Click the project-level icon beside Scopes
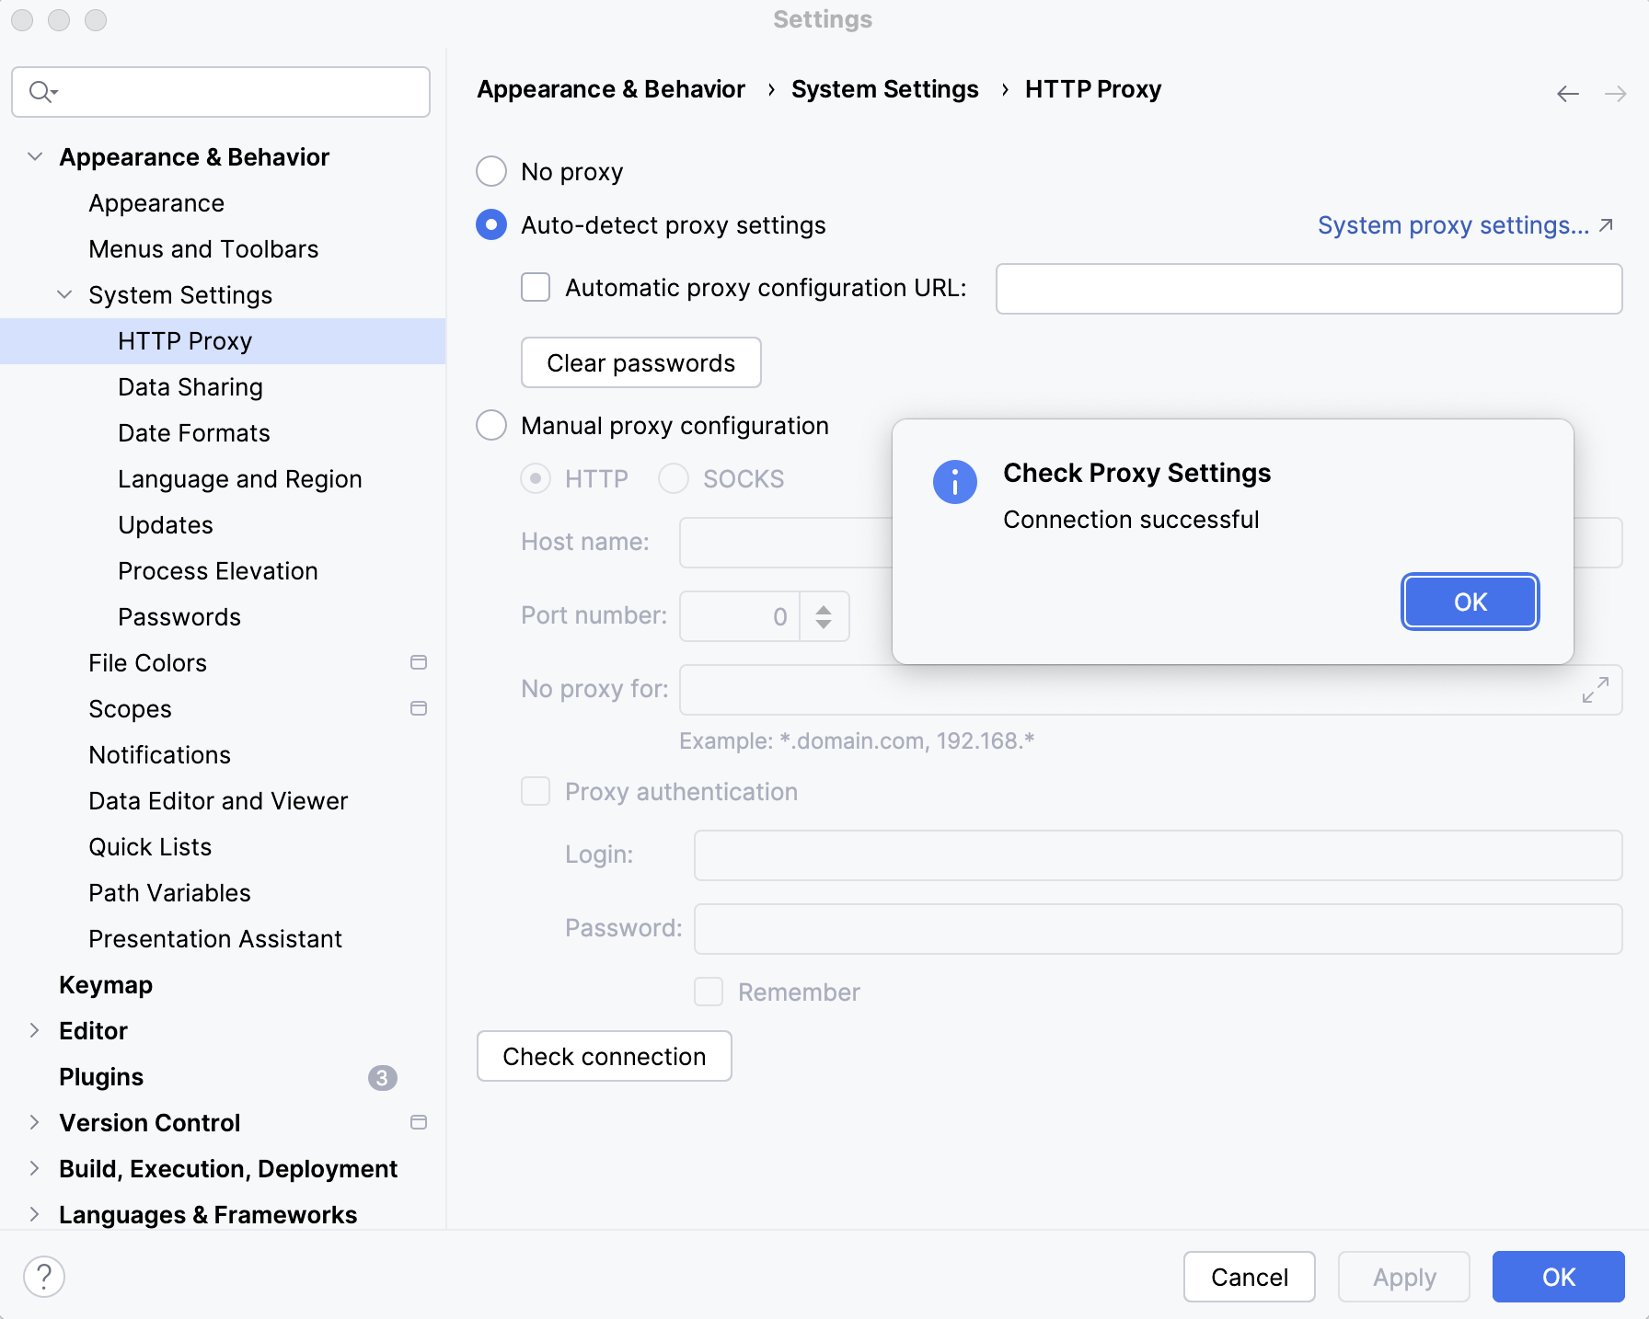The image size is (1649, 1319). (x=419, y=708)
